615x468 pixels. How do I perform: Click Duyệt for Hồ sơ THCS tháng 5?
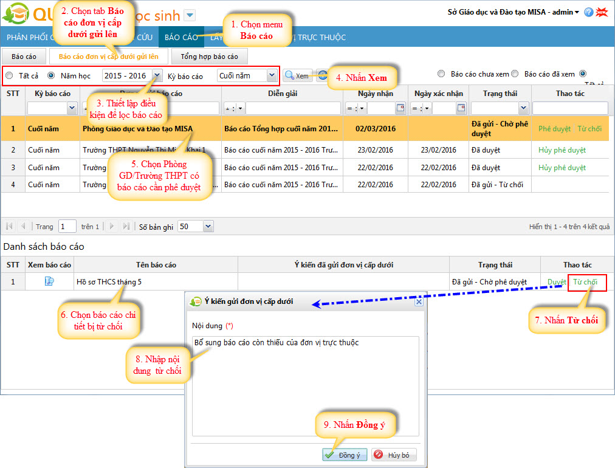point(557,282)
